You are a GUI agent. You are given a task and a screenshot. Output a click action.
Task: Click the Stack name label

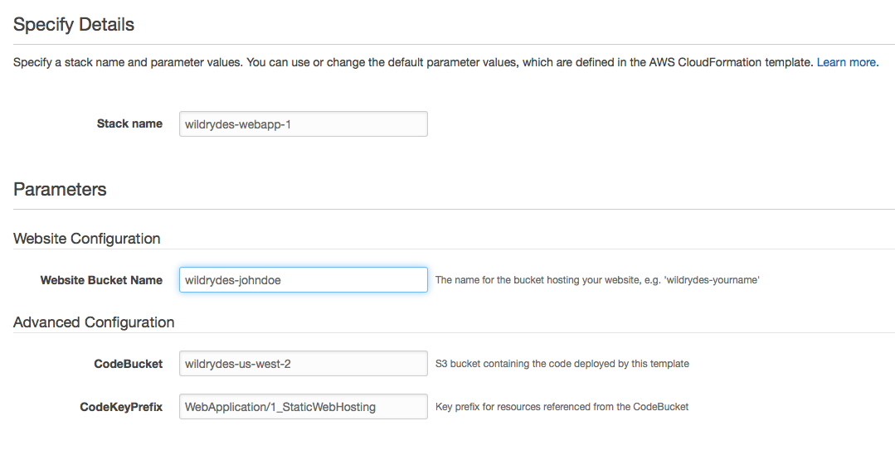click(x=129, y=123)
